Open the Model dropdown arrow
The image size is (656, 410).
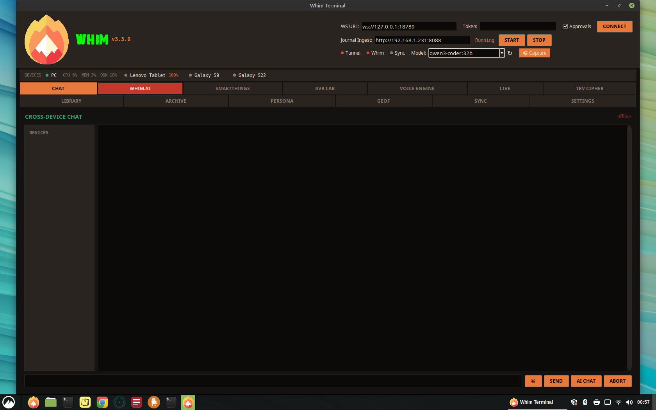(502, 53)
